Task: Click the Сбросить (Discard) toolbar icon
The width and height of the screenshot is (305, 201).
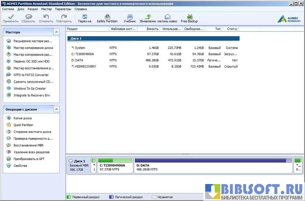Action: (28, 18)
